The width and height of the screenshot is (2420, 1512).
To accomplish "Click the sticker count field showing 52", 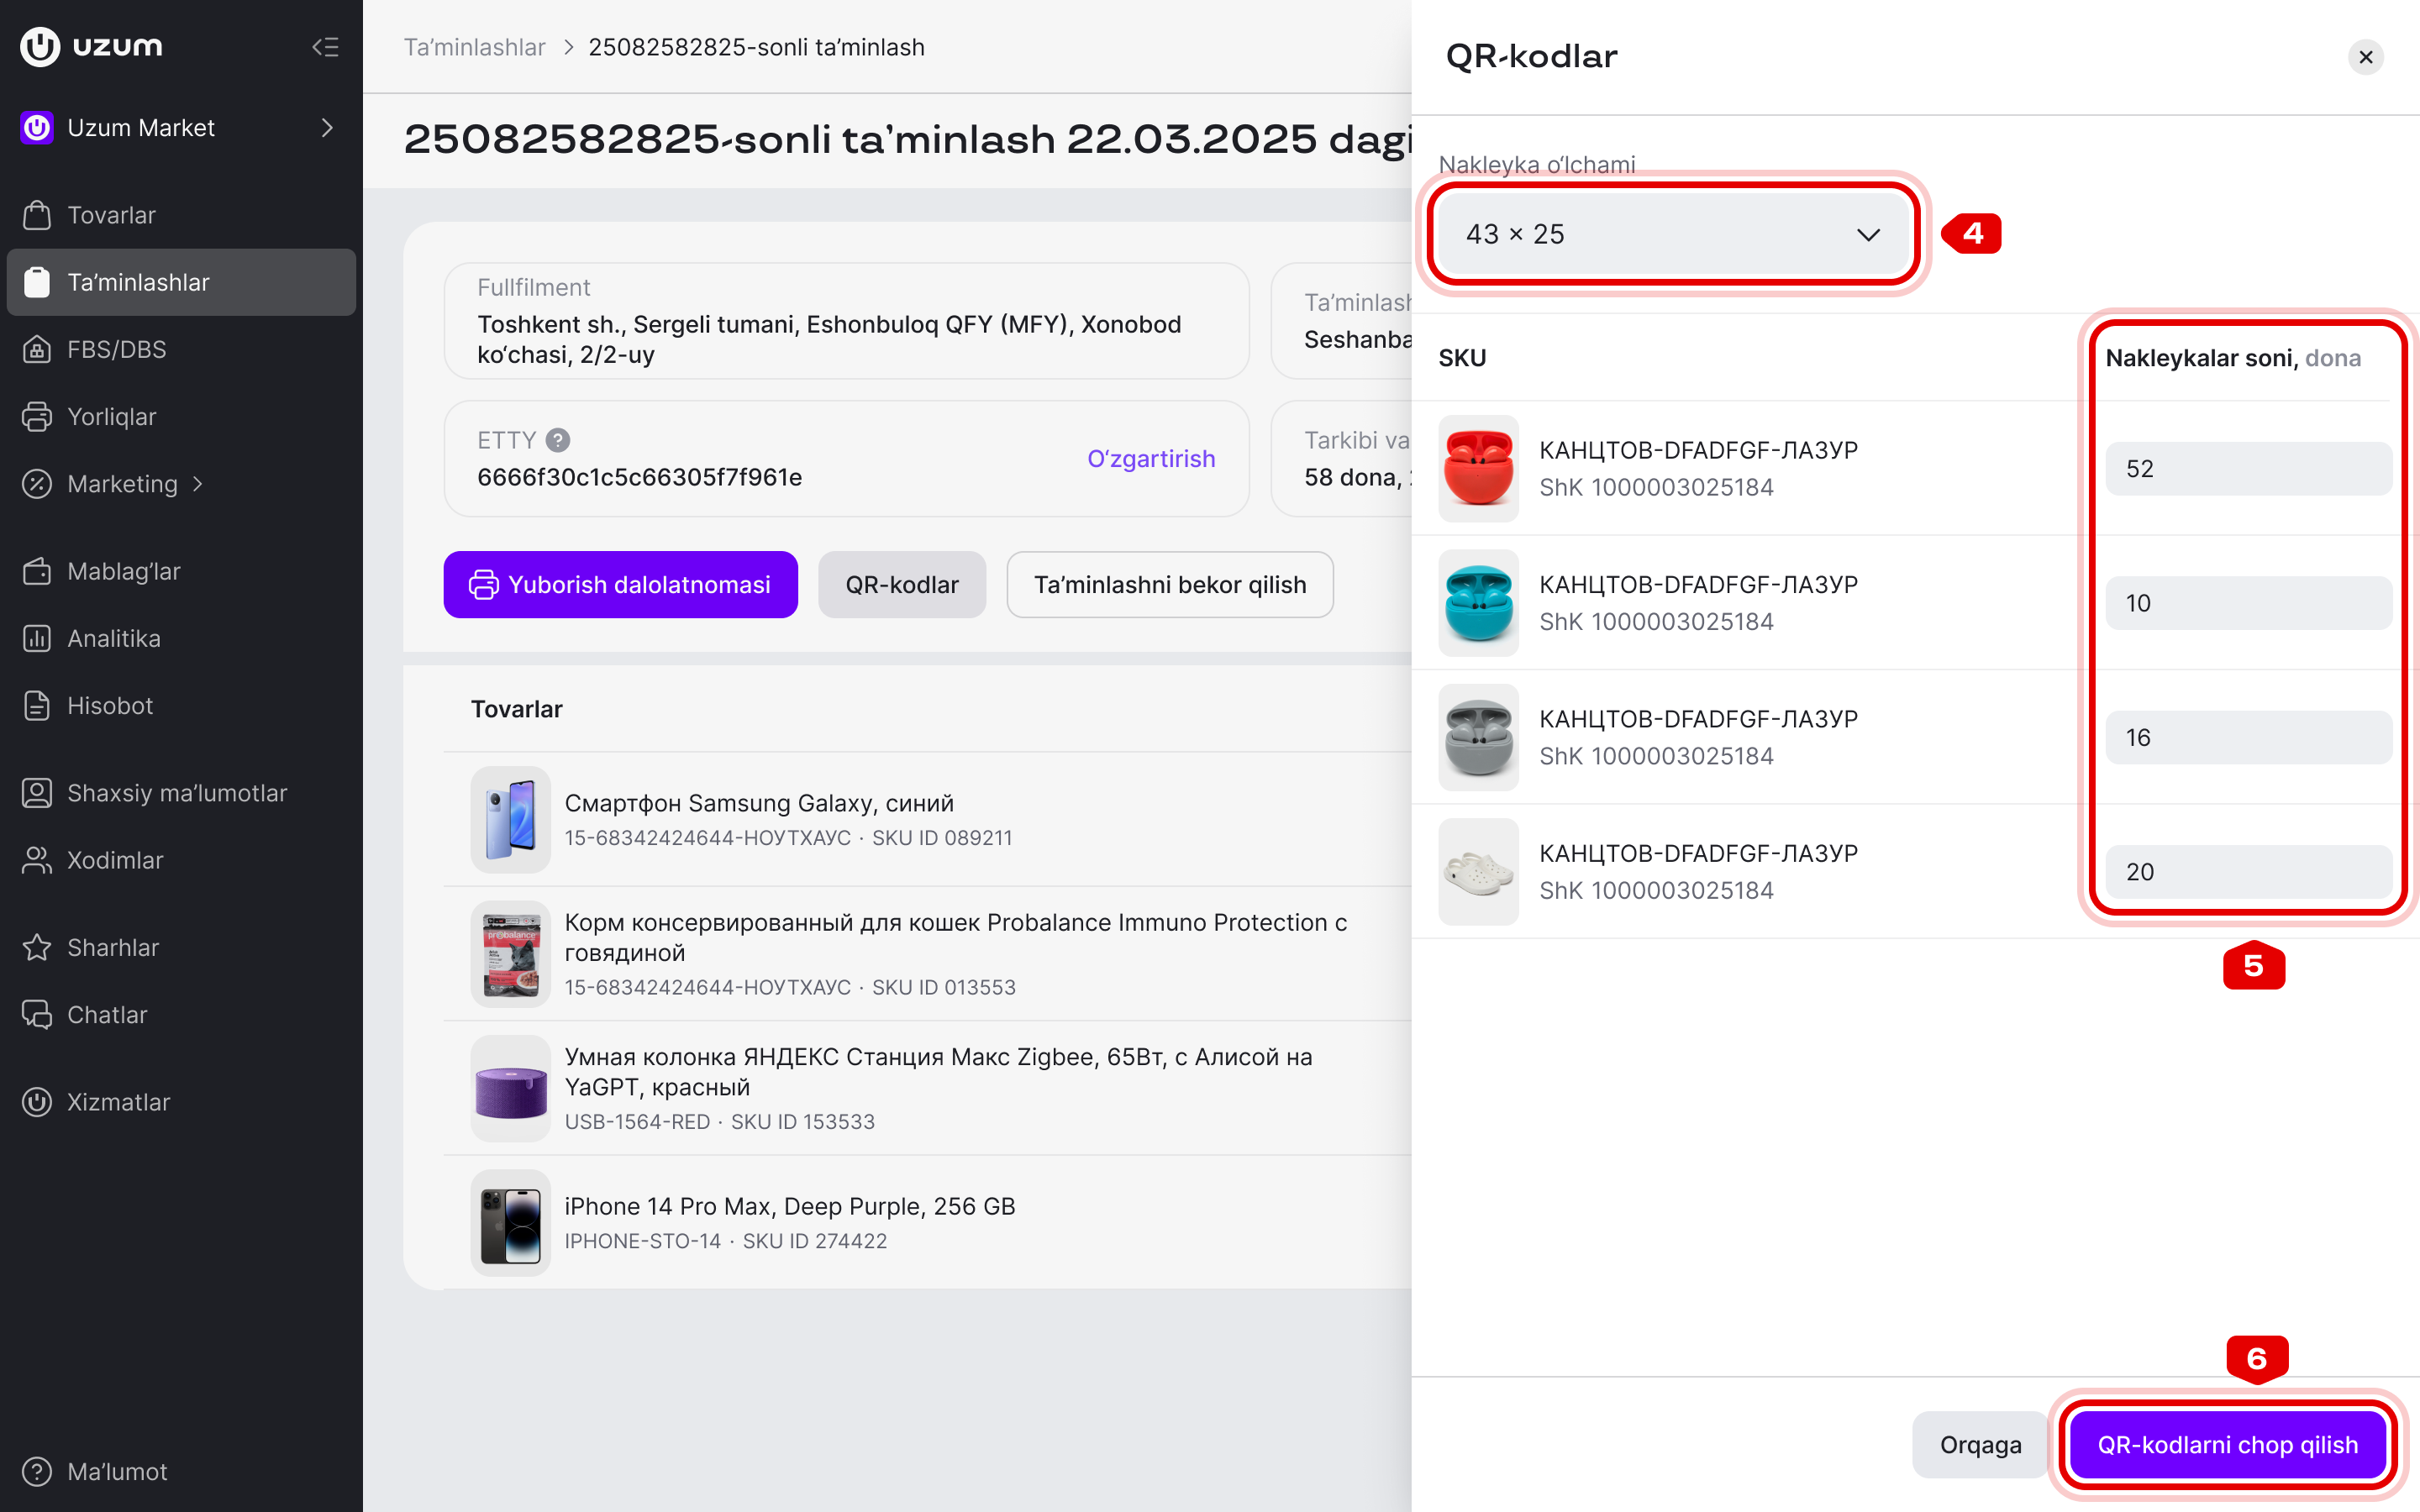I will click(2248, 469).
